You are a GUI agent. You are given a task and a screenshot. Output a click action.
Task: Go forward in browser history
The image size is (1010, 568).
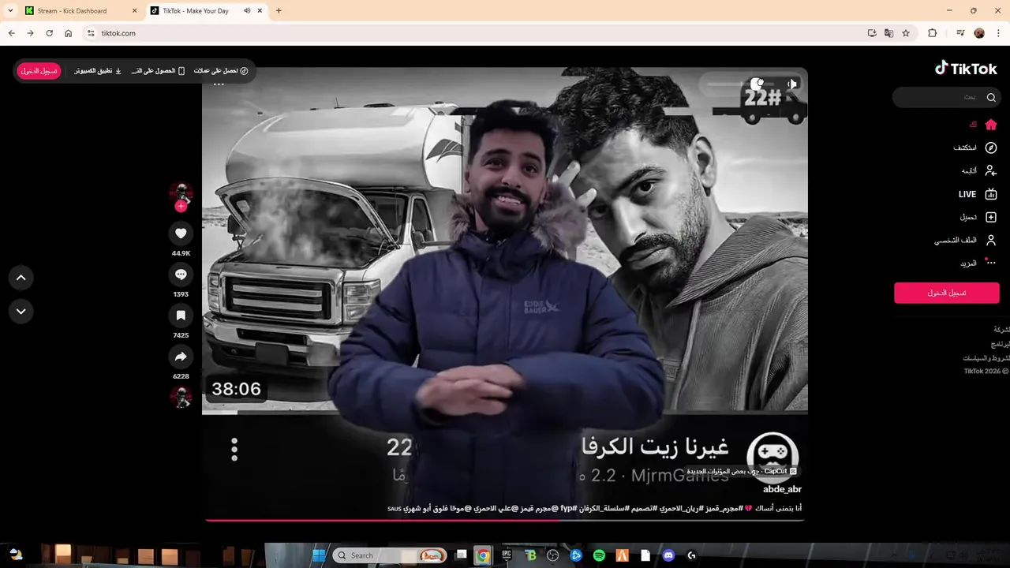[x=30, y=33]
